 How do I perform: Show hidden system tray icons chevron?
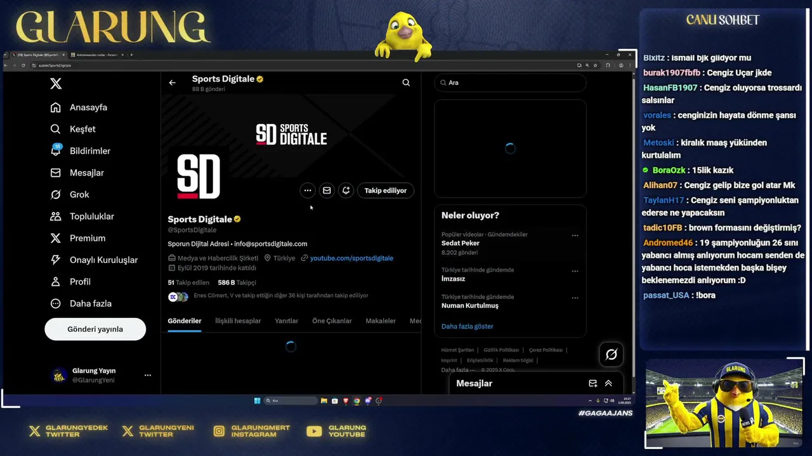(x=590, y=400)
